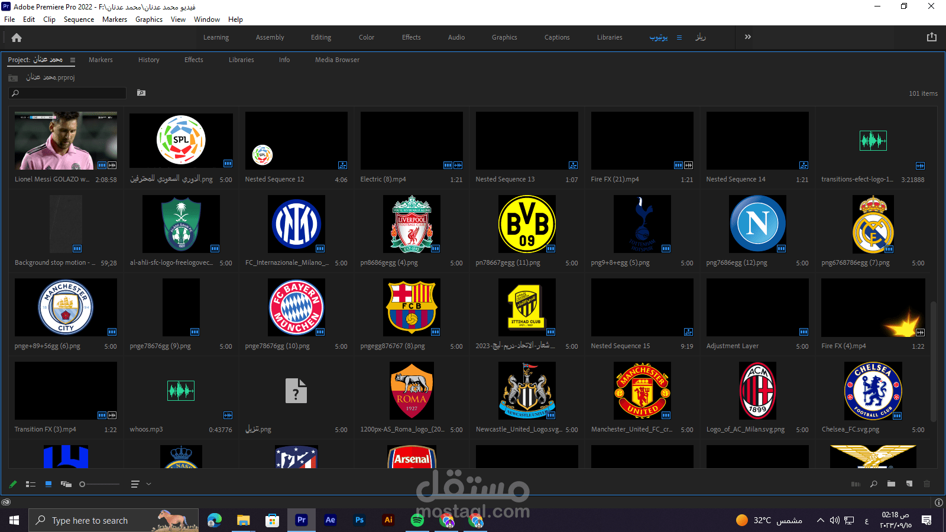Image resolution: width=946 pixels, height=532 pixels.
Task: Open the Window menu
Action: [x=207, y=20]
